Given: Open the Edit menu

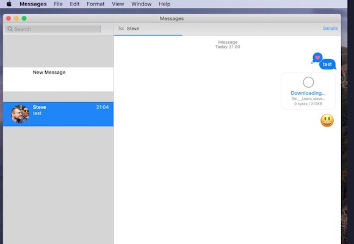Looking at the screenshot, I should click(74, 4).
